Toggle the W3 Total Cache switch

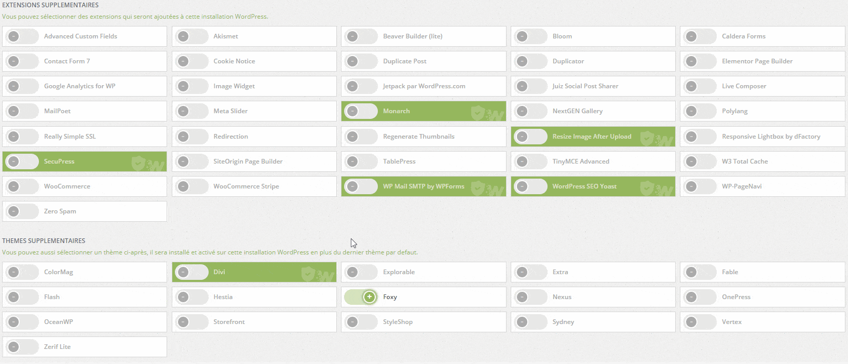tap(700, 161)
